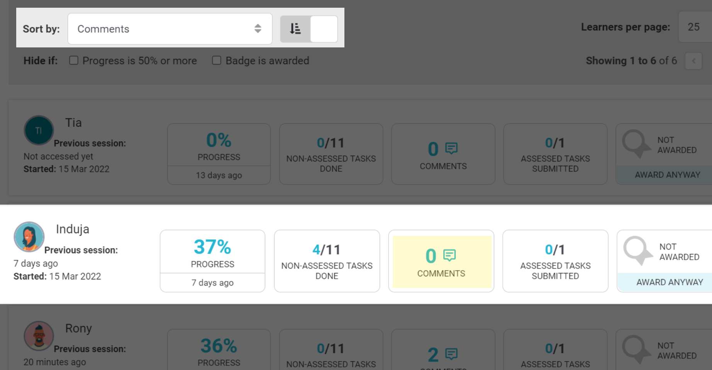This screenshot has height=370, width=712.
Task: Click Induja's not-awarded badge icon
Action: point(637,251)
